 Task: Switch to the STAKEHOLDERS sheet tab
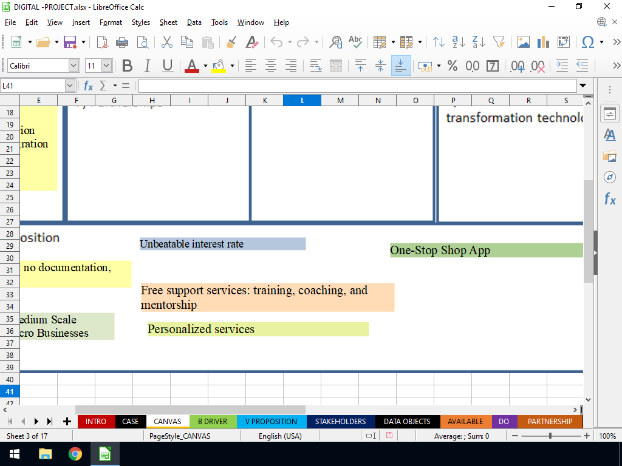point(340,422)
